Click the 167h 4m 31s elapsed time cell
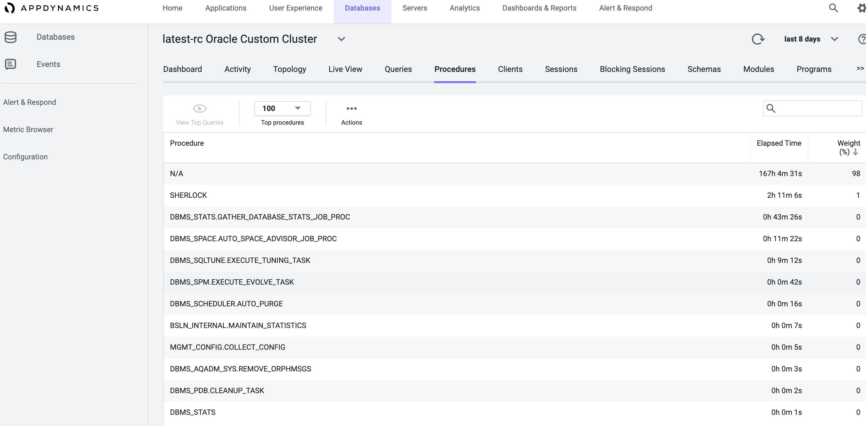 point(780,174)
